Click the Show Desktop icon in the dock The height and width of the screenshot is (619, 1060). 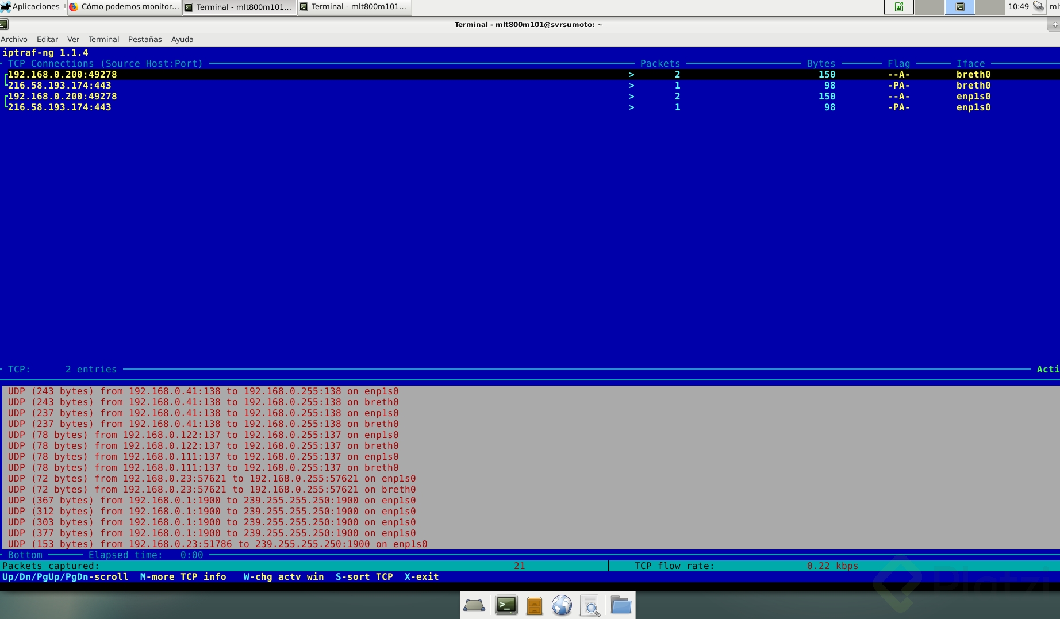point(474,605)
